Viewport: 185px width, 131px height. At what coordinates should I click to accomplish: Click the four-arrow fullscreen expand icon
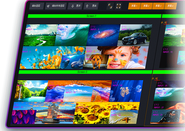coord(118,6)
